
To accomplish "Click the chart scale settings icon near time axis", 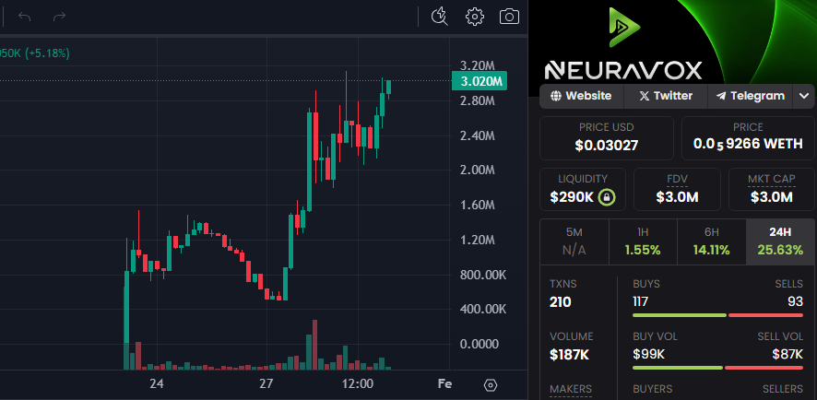I will pos(491,385).
